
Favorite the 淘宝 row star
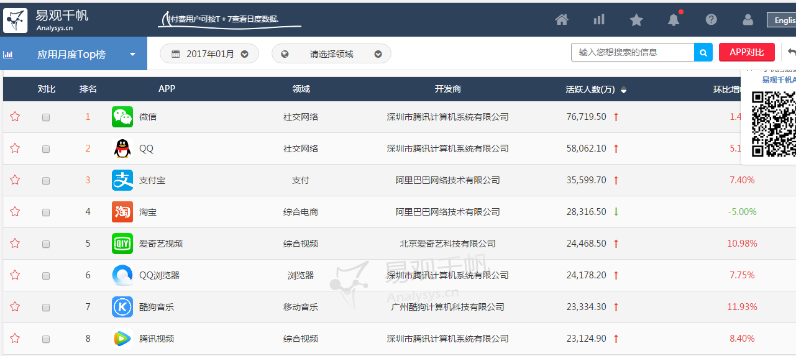pos(15,211)
